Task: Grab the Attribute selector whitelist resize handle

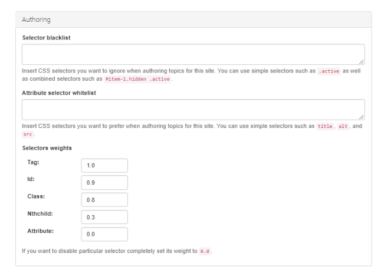Action: click(x=361, y=117)
